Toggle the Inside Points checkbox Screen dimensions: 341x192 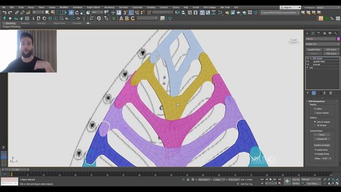point(315,150)
